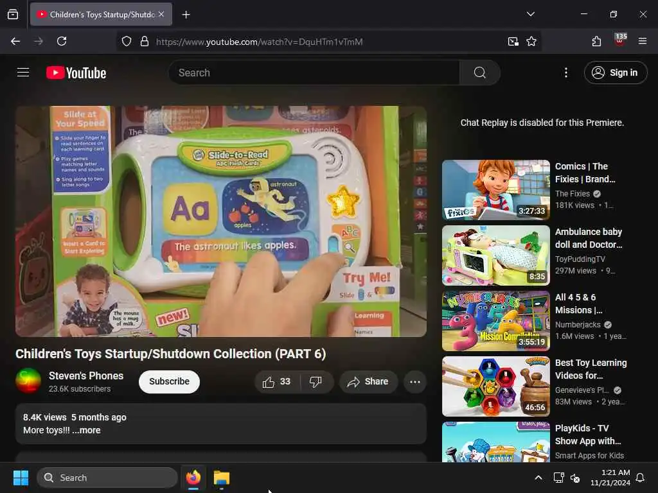Open the Best Toy Learning Videos title
658x493 pixels.
click(x=591, y=369)
